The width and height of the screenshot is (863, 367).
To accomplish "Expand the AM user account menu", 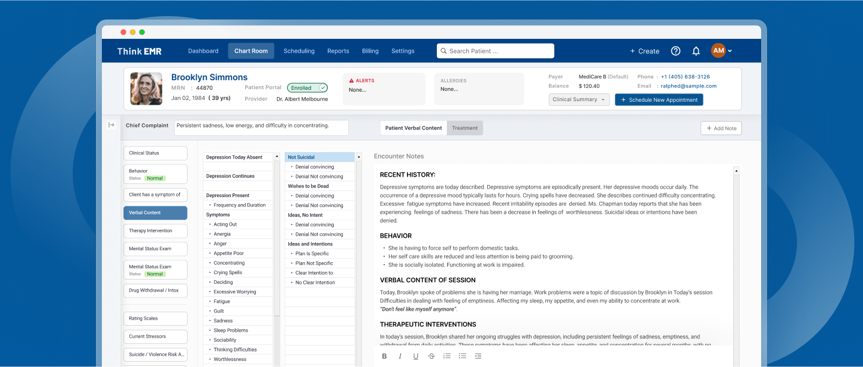I will 722,51.
